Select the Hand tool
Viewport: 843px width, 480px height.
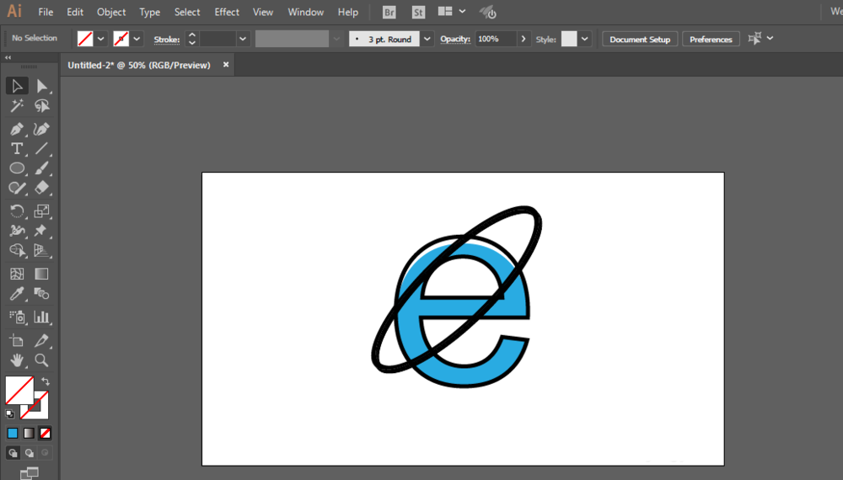(17, 360)
